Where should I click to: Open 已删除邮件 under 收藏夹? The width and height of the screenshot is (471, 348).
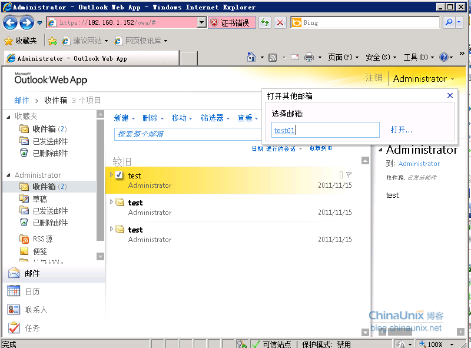click(x=44, y=153)
